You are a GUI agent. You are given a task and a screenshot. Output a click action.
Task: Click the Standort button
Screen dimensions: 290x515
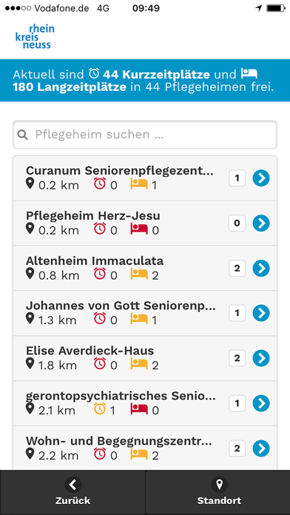click(x=217, y=492)
